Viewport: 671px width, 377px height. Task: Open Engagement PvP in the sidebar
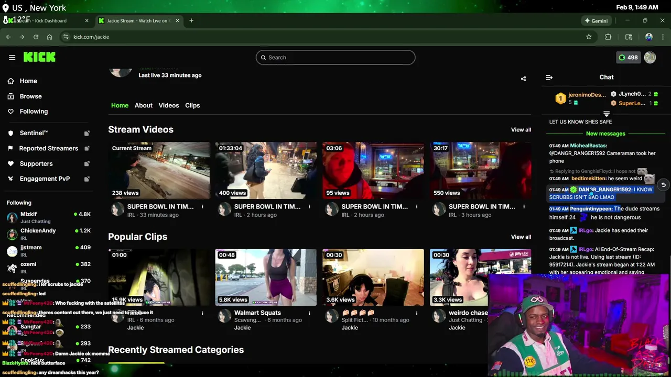(45, 179)
